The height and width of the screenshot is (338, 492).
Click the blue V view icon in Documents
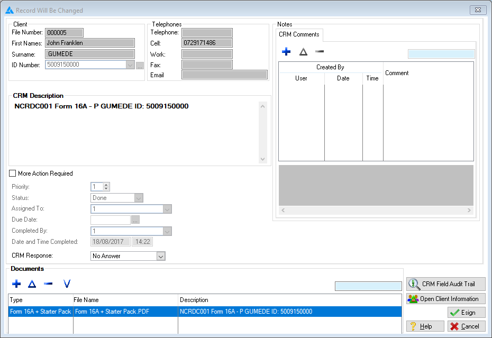point(67,284)
